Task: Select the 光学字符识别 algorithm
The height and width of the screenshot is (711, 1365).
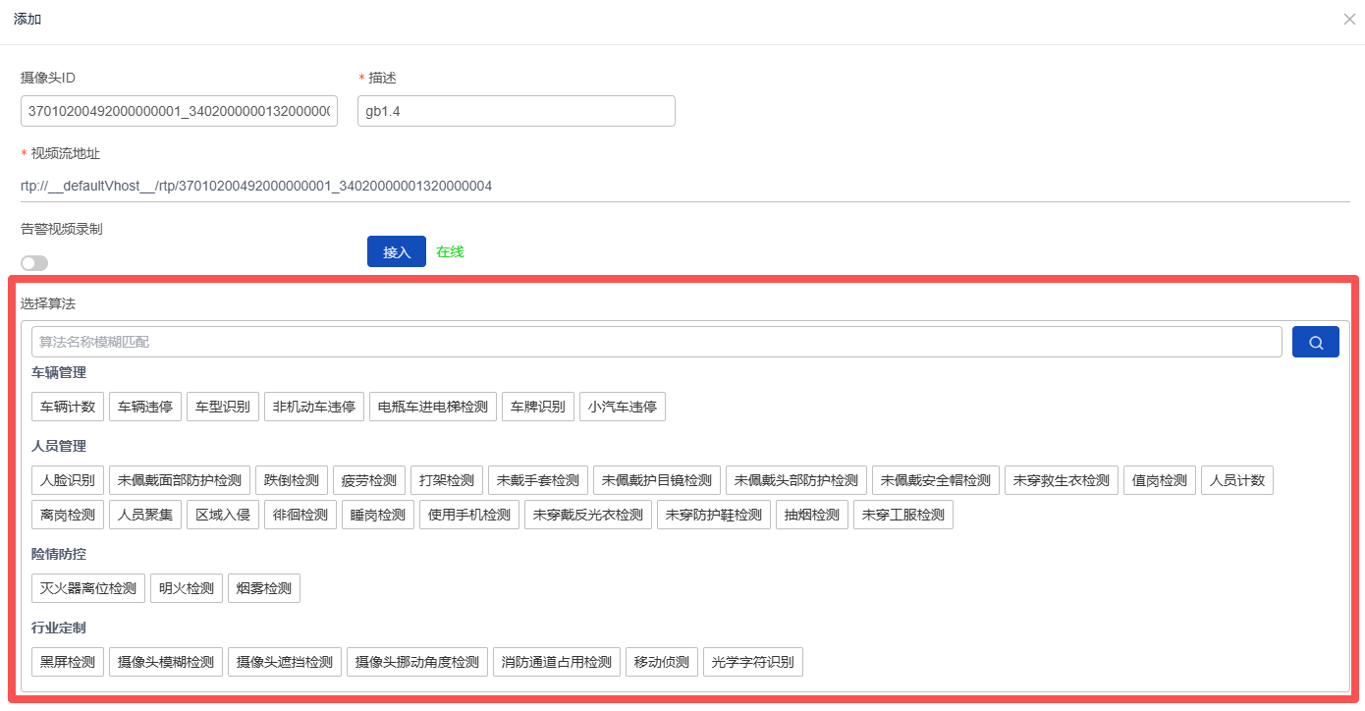Action: (x=753, y=662)
